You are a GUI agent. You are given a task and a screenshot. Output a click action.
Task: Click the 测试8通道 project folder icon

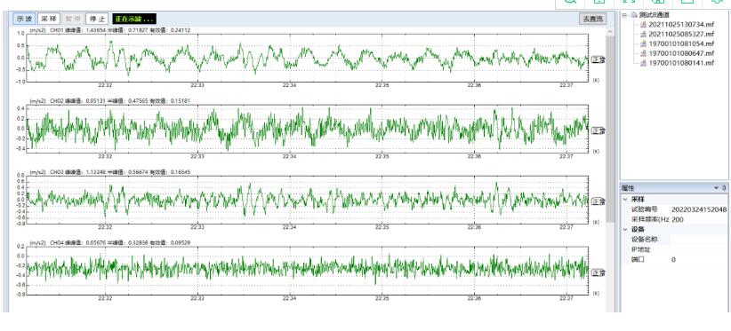tap(633, 15)
